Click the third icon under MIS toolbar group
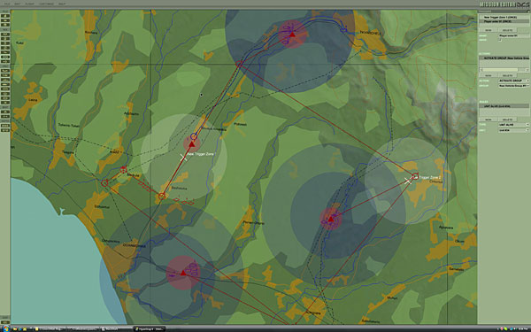The height and width of the screenshot is (332, 531). (x=5, y=43)
